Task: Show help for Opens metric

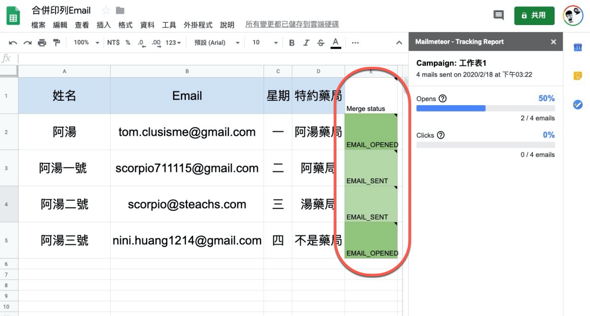Action: click(x=442, y=99)
